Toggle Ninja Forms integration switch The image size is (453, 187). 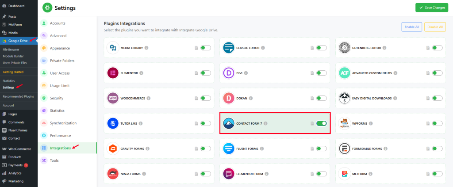pos(206,174)
